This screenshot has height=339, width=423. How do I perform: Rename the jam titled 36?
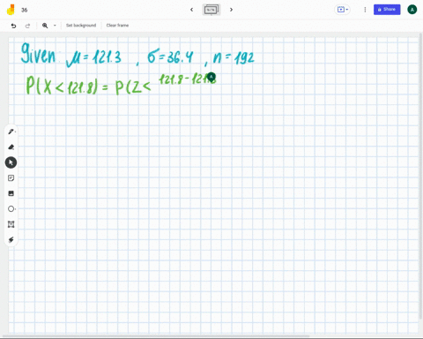(25, 10)
